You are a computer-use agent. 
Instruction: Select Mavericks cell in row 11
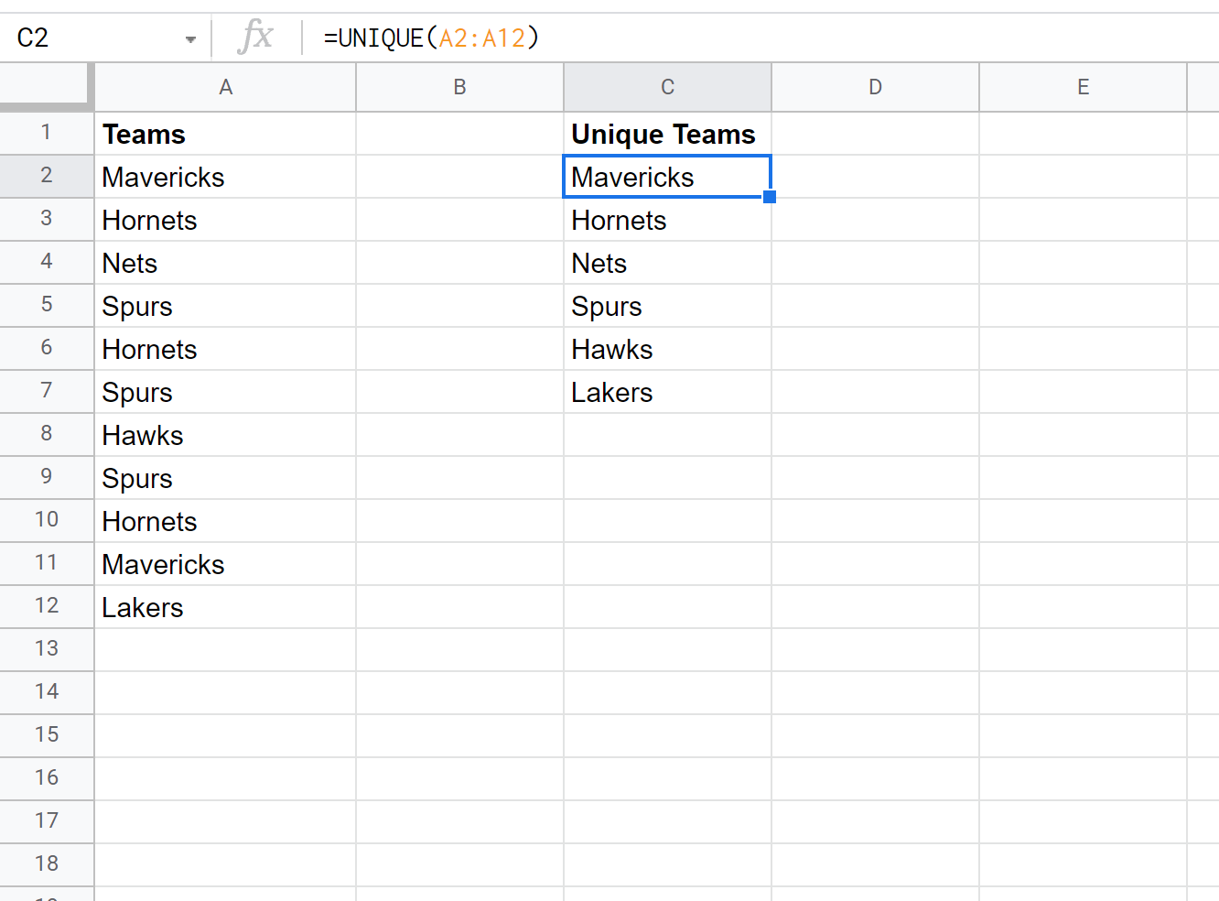click(x=225, y=564)
